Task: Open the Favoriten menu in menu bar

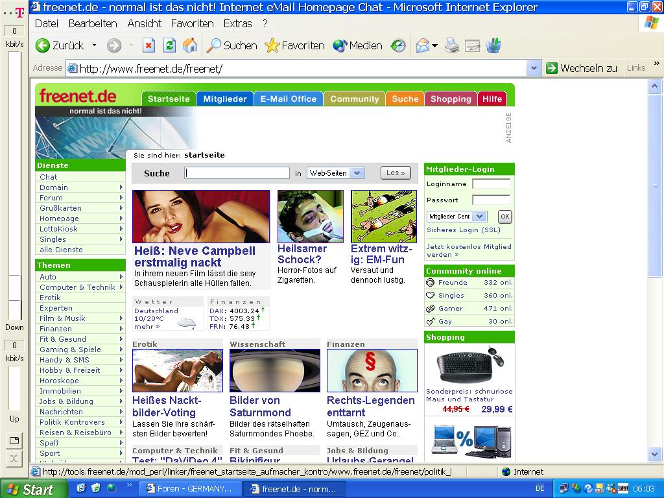Action: coord(192,24)
